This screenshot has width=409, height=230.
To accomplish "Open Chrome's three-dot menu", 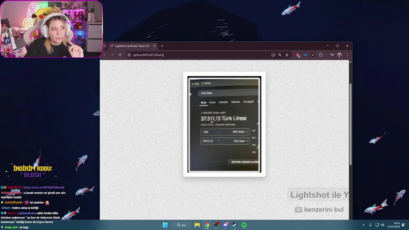I will [x=347, y=55].
